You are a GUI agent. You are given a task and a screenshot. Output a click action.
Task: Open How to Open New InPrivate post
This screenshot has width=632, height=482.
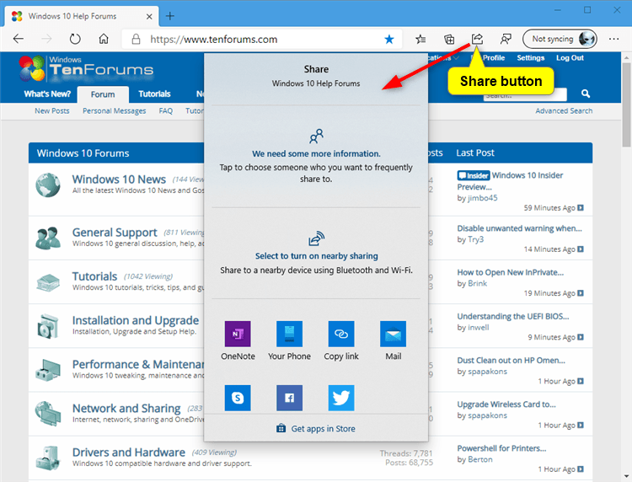tap(511, 272)
